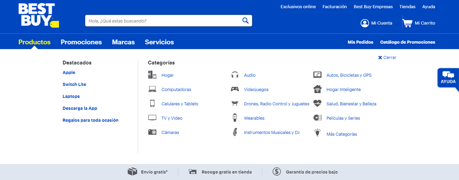Select the Wearables smartwatch icon
The height and width of the screenshot is (180, 459).
[235, 118]
